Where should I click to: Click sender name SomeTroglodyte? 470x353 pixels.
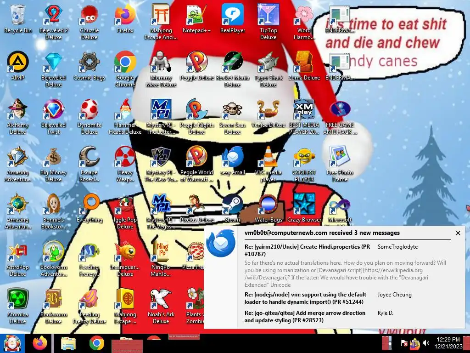397,247
